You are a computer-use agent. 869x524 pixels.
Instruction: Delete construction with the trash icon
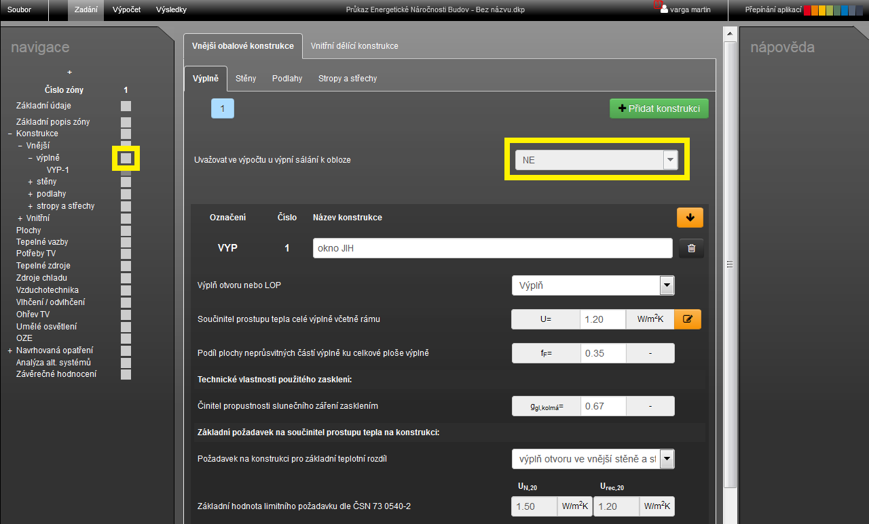pyautogui.click(x=691, y=248)
